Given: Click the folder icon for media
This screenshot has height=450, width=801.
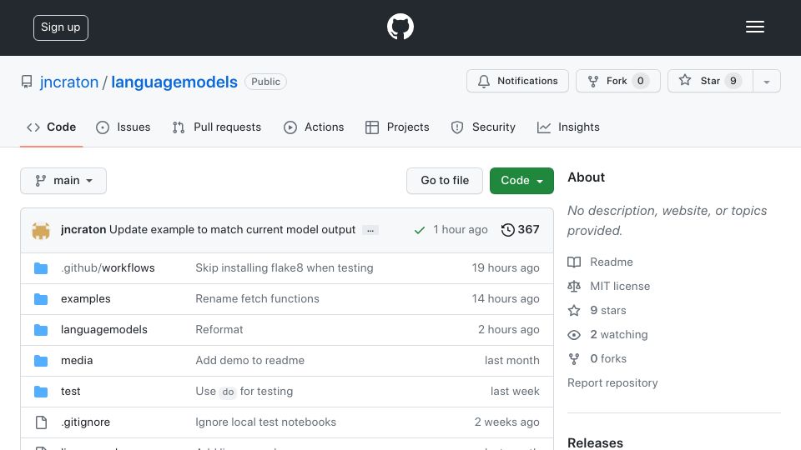Looking at the screenshot, I should 41,361.
